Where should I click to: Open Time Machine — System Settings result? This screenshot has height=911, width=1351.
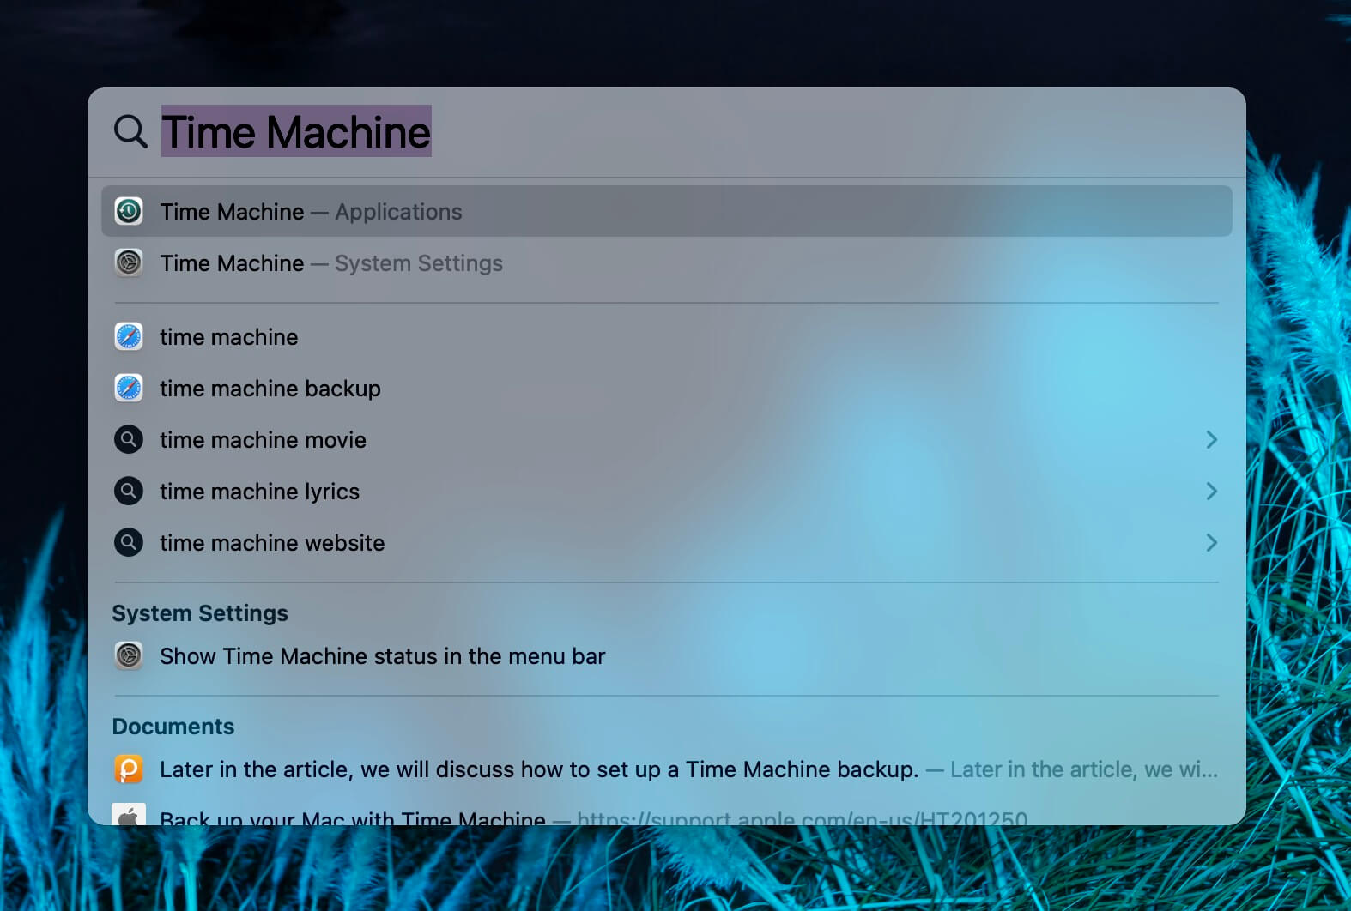(666, 262)
